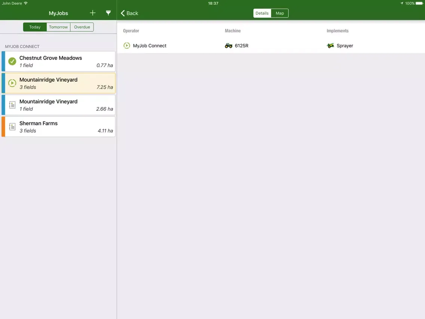Tap the location services arrow icon

pos(402,3)
